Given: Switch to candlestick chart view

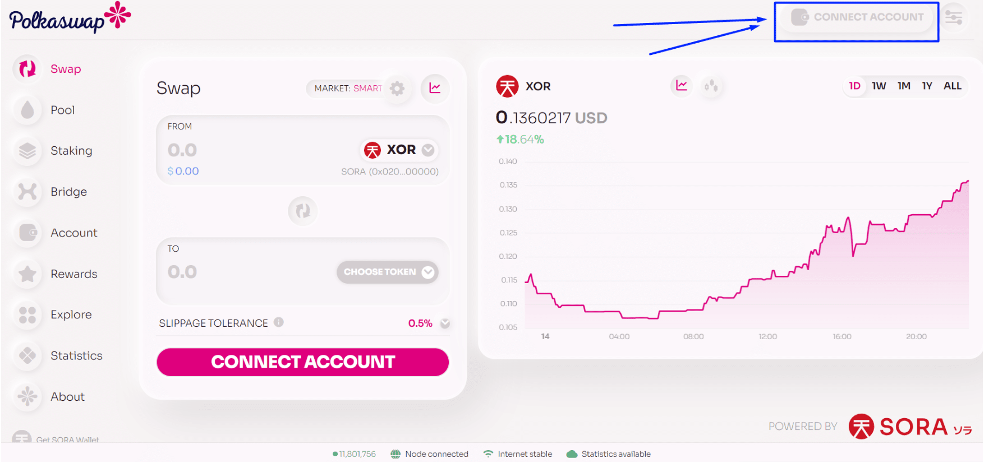Looking at the screenshot, I should [711, 86].
